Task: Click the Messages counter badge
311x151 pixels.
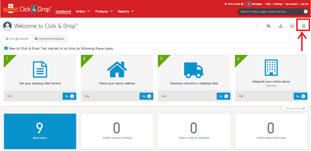Action: [249, 4]
